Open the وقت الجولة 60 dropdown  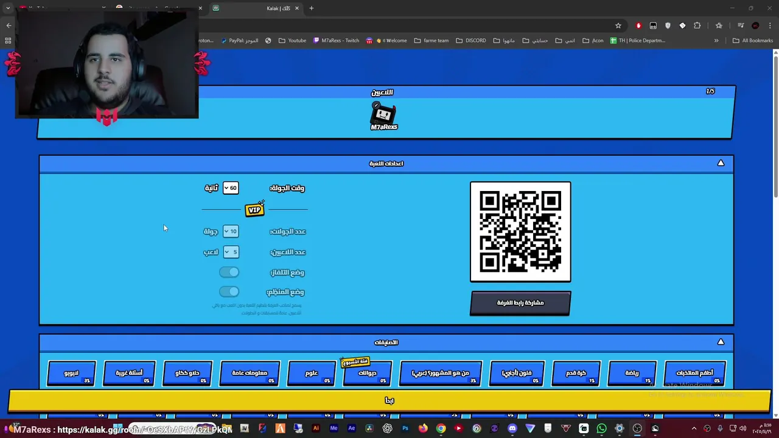[x=231, y=188]
